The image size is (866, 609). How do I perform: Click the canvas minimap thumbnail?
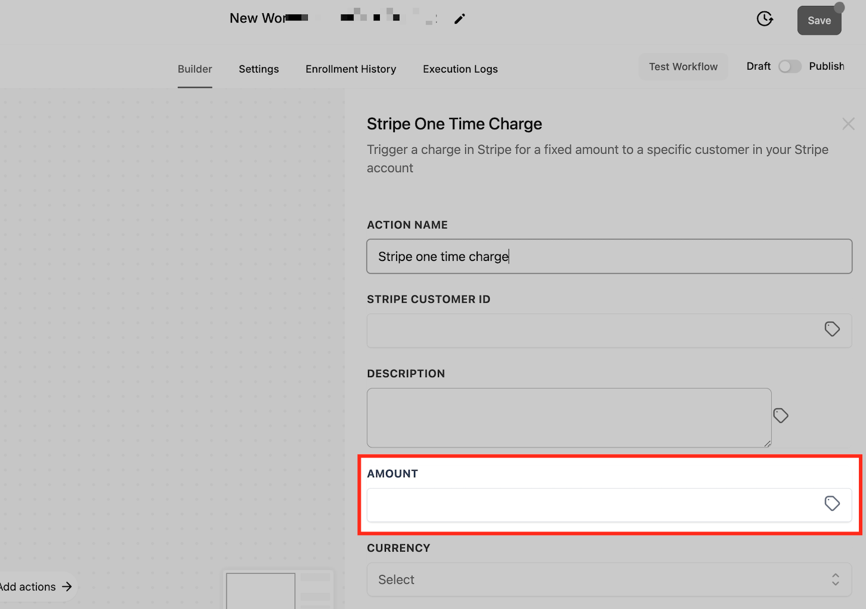coord(278,590)
